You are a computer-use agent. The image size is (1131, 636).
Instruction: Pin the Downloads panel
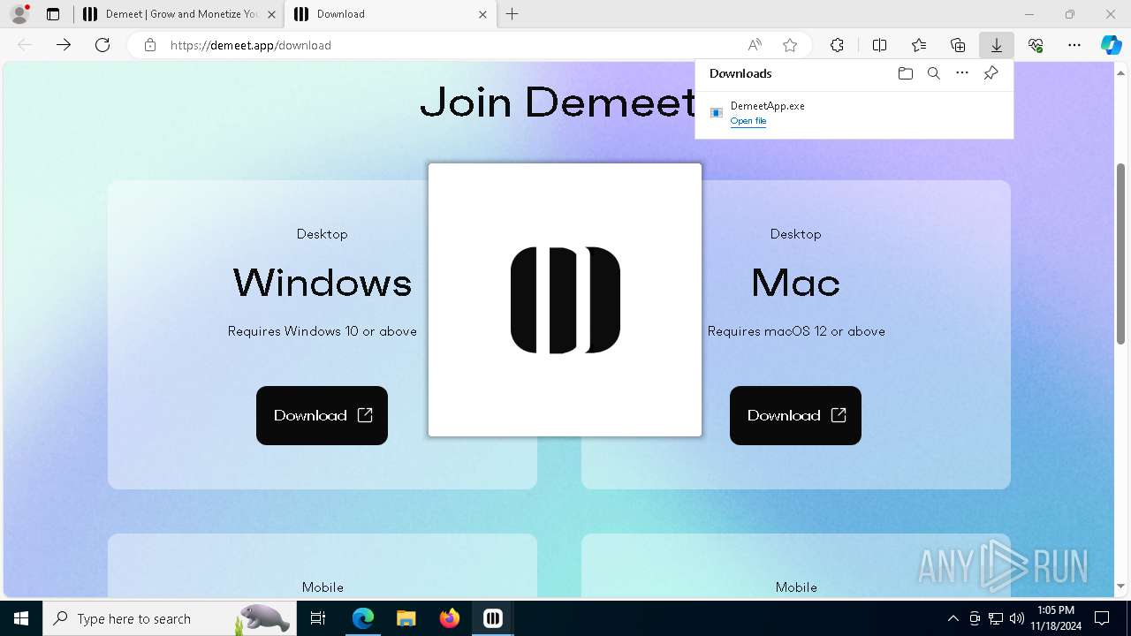click(x=991, y=73)
